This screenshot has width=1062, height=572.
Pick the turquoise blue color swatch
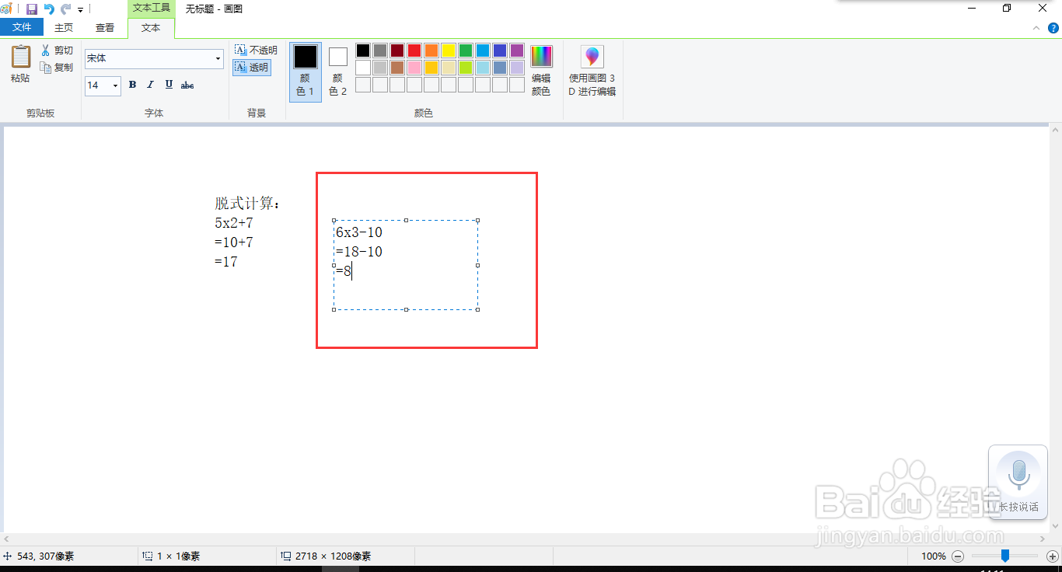[483, 51]
